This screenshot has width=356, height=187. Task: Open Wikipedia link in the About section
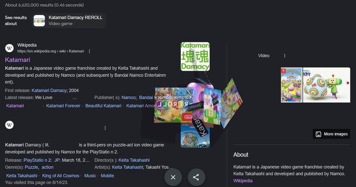click(243, 181)
